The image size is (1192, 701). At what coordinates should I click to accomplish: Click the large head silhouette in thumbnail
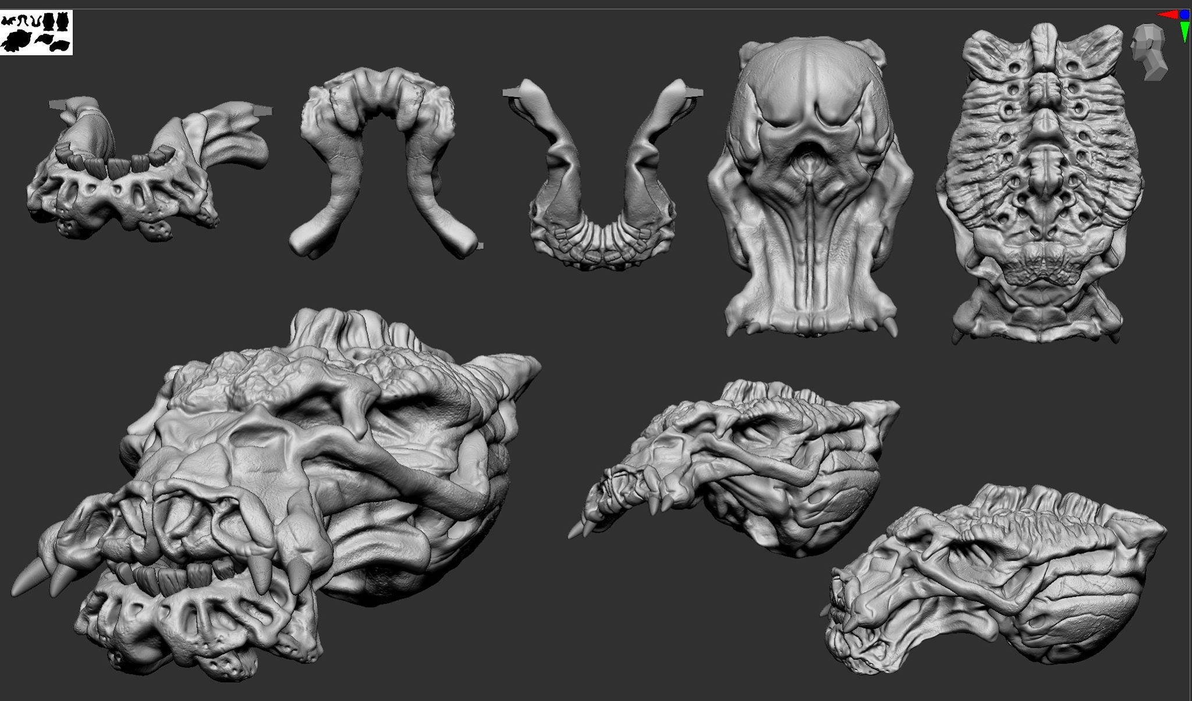pyautogui.click(x=17, y=41)
